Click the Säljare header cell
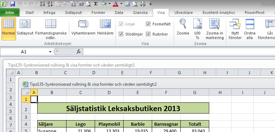 coord(52,124)
